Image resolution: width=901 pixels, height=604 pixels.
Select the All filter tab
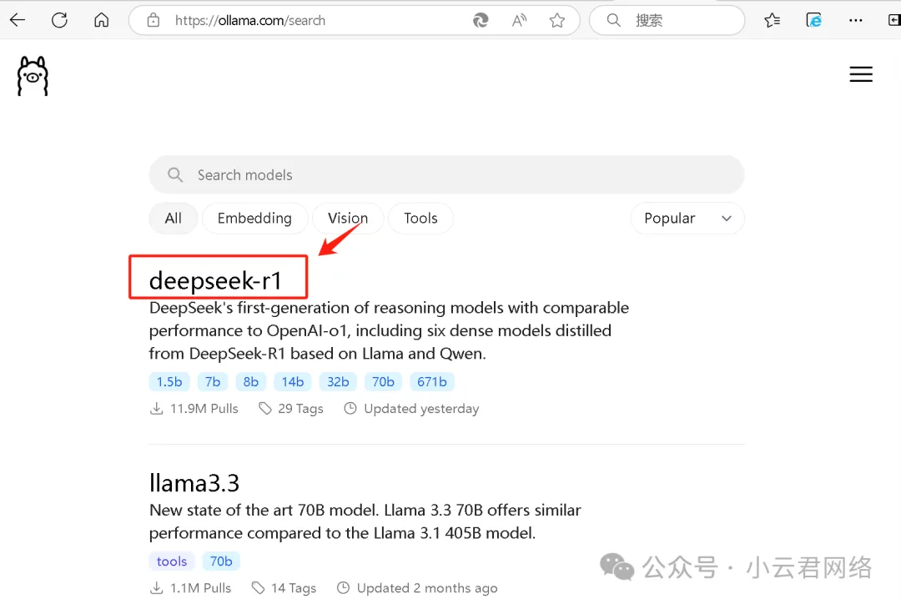pyautogui.click(x=173, y=219)
